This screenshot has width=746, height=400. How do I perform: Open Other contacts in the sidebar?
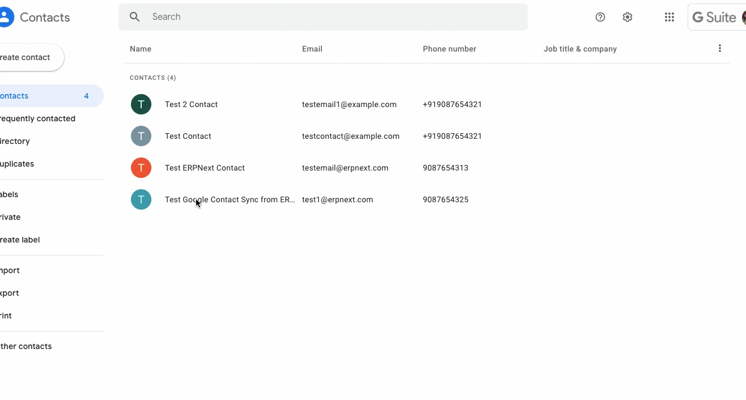[x=26, y=346]
